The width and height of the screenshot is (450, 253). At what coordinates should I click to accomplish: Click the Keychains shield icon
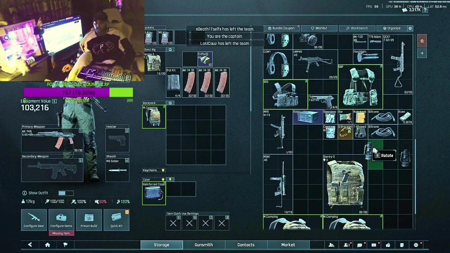tap(163, 170)
